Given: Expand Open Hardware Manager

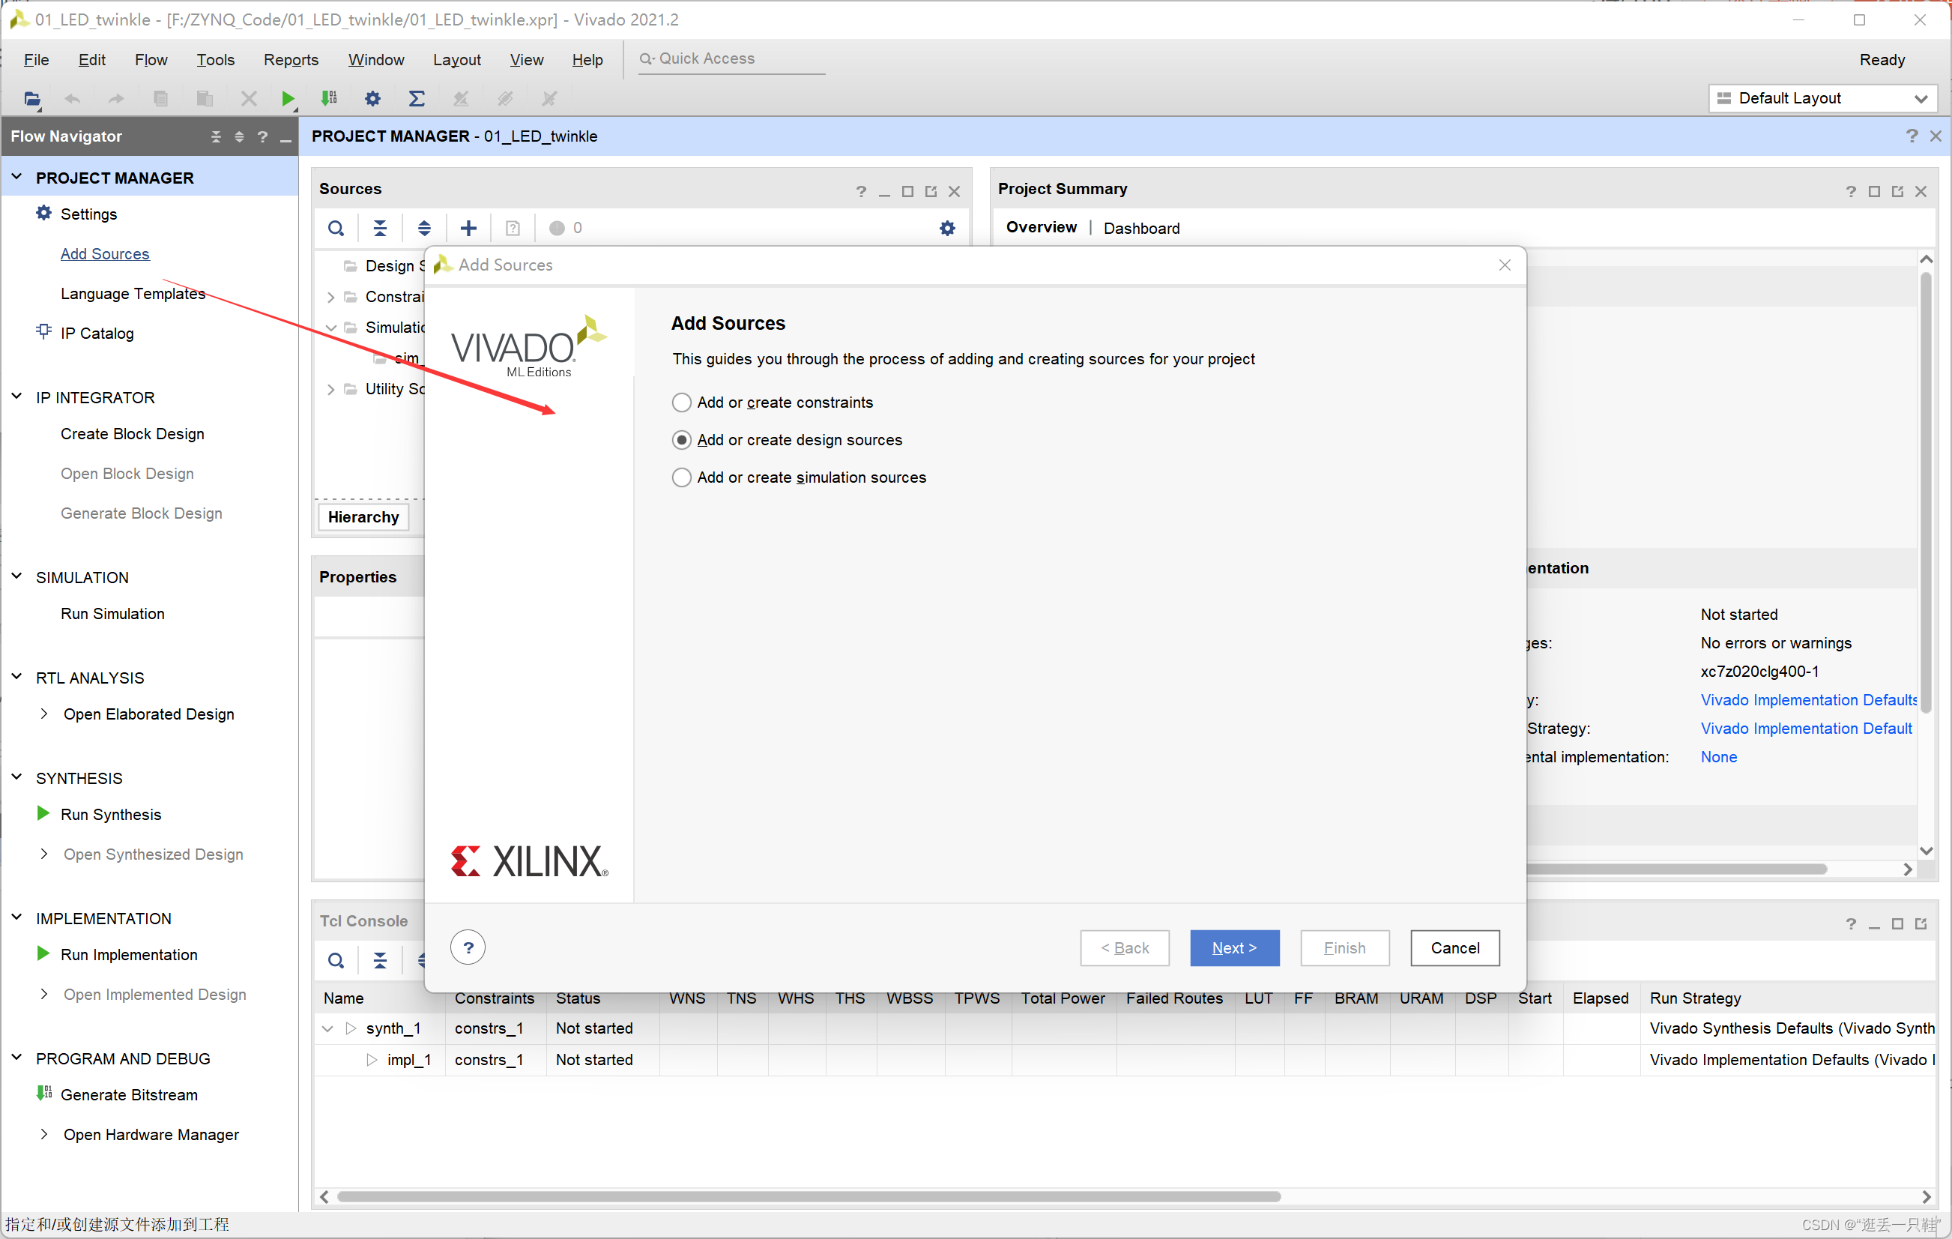Looking at the screenshot, I should (43, 1133).
